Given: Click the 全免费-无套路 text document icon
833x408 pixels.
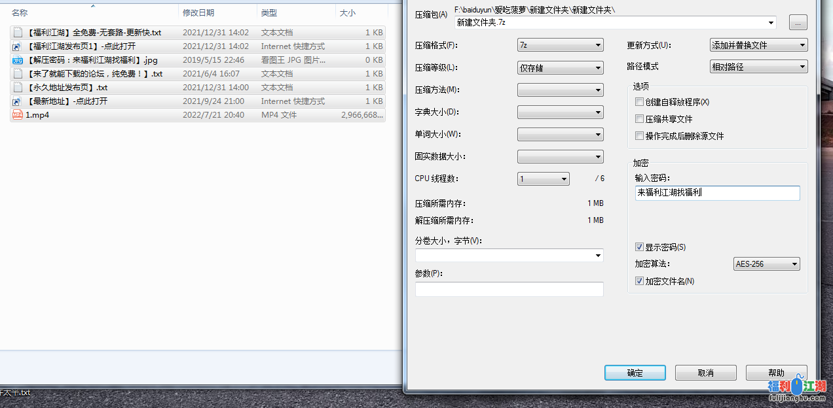Looking at the screenshot, I should (18, 33).
